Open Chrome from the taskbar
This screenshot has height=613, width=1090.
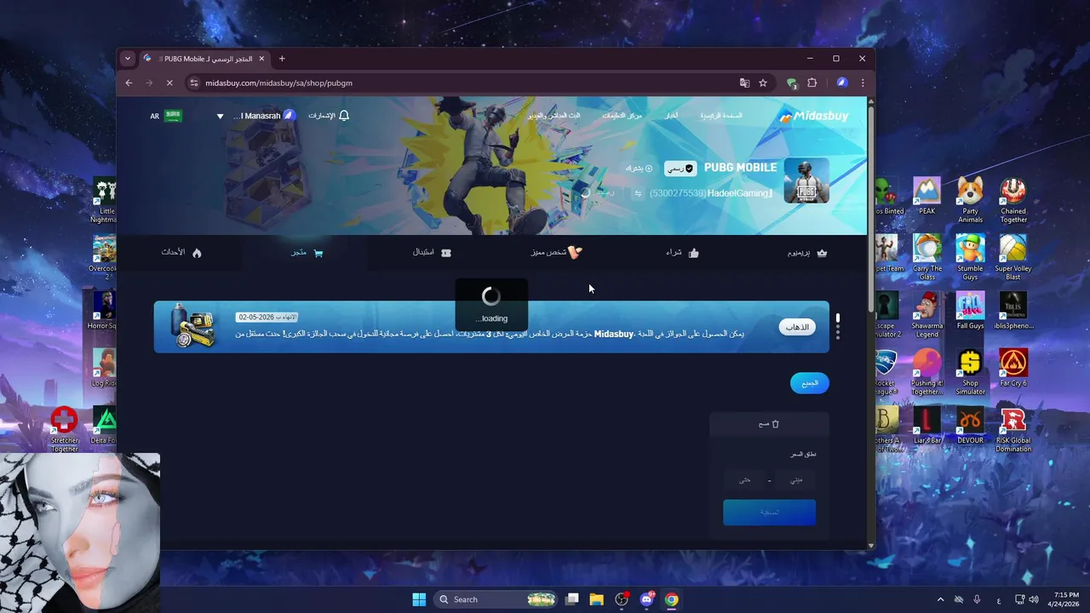click(672, 599)
